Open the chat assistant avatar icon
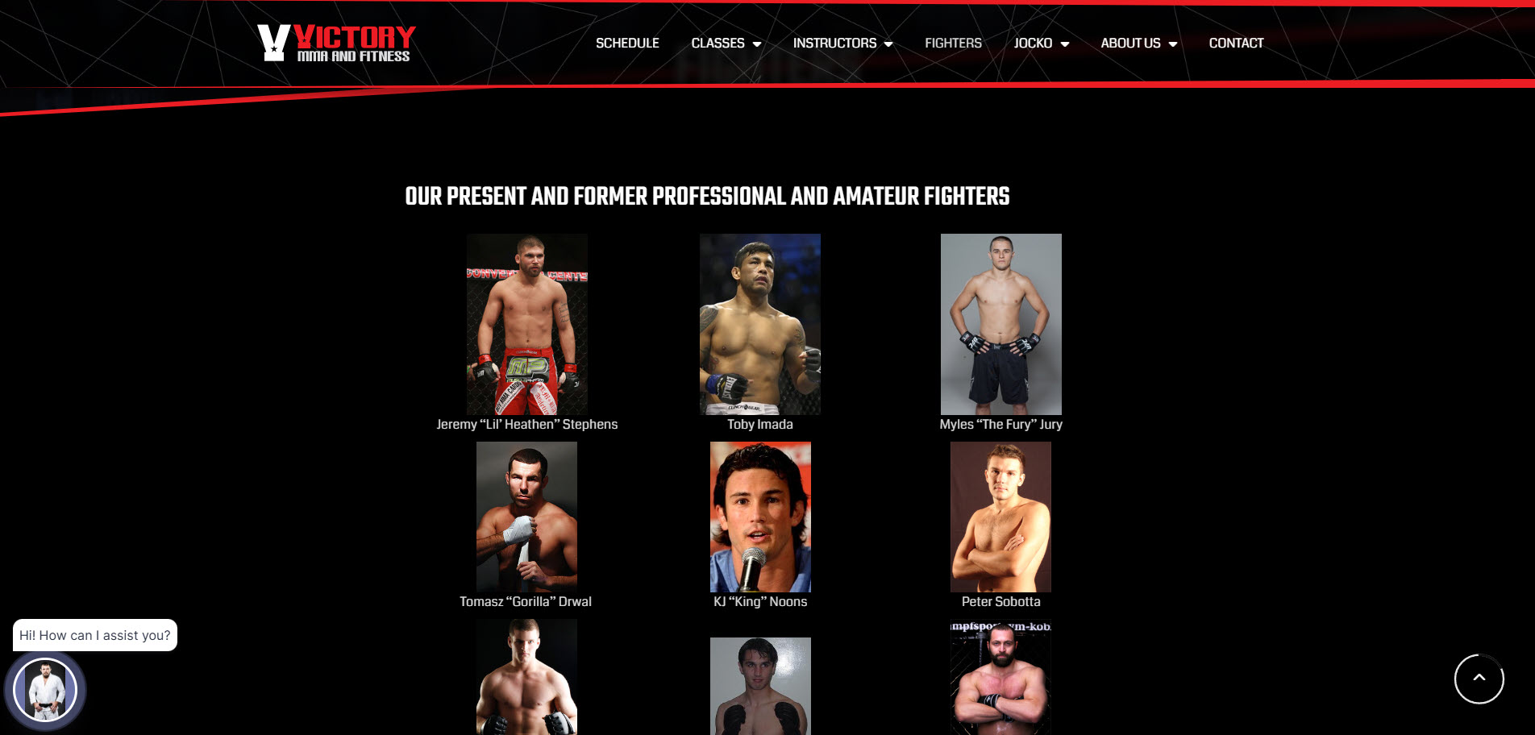This screenshot has width=1535, height=735. [x=45, y=691]
